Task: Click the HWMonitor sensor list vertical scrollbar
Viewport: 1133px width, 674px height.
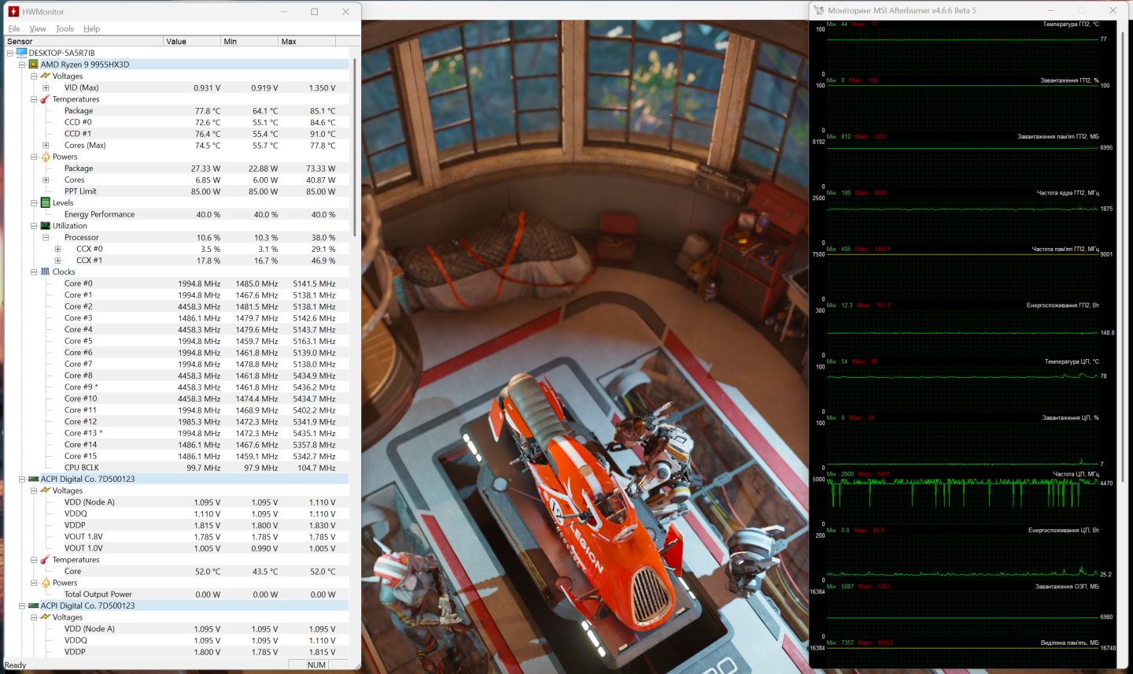Action: coord(355,146)
